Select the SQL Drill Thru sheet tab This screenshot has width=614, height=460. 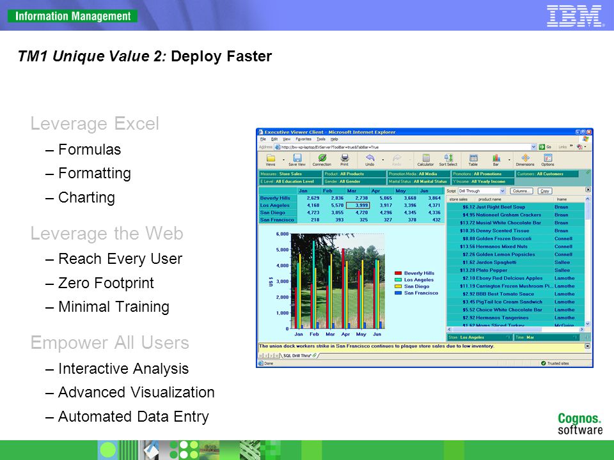click(x=299, y=356)
